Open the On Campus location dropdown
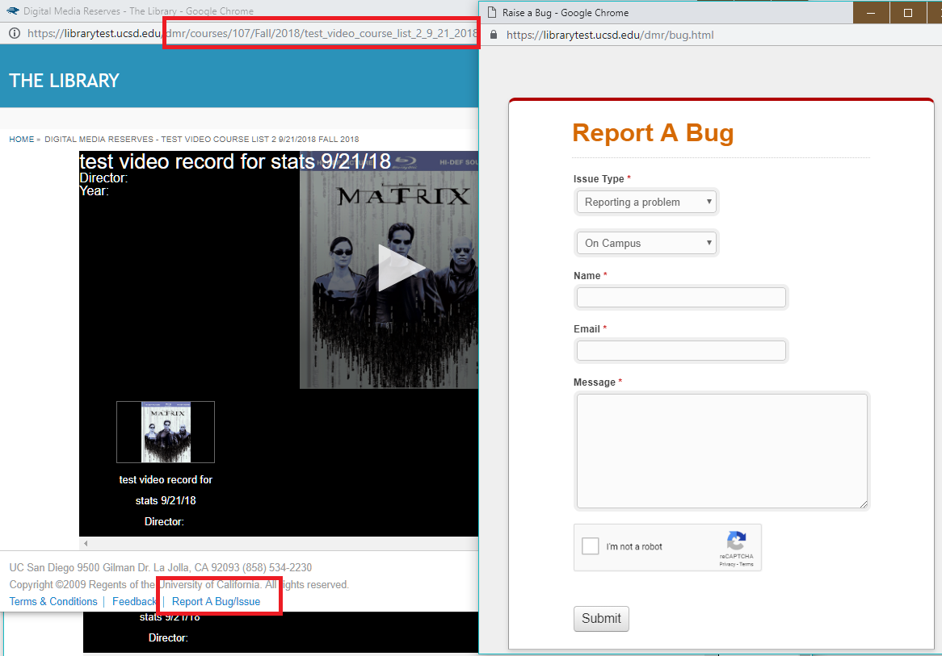 point(646,242)
